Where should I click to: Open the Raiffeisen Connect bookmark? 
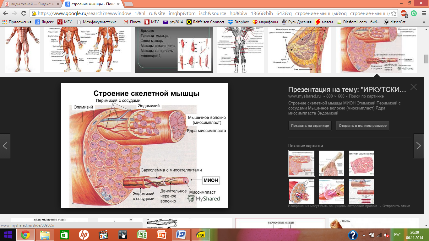(205, 22)
